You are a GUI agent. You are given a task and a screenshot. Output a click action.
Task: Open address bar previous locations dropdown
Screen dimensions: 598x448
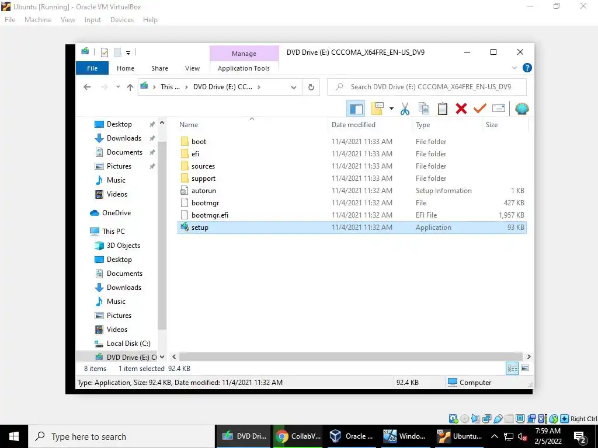(294, 87)
